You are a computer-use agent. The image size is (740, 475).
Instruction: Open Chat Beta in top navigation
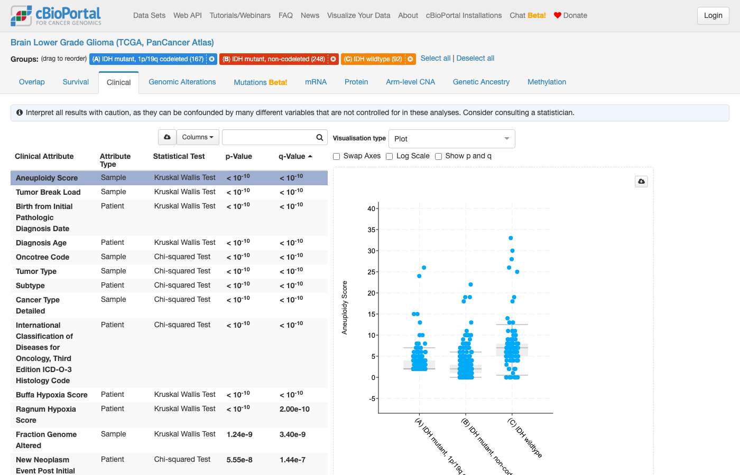click(x=528, y=15)
